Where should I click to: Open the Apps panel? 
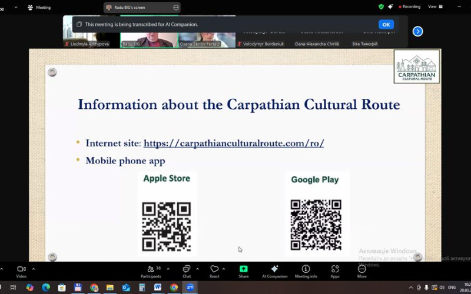coord(334,272)
